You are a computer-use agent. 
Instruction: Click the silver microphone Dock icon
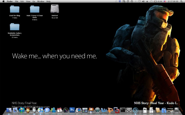[34, 110]
